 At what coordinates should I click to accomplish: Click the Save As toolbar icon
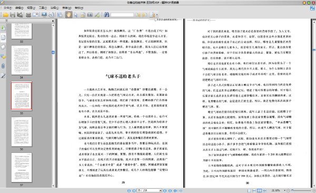20,15
